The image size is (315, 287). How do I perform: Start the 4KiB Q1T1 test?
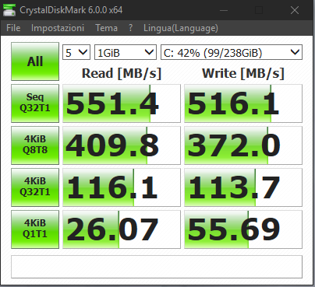click(x=35, y=229)
